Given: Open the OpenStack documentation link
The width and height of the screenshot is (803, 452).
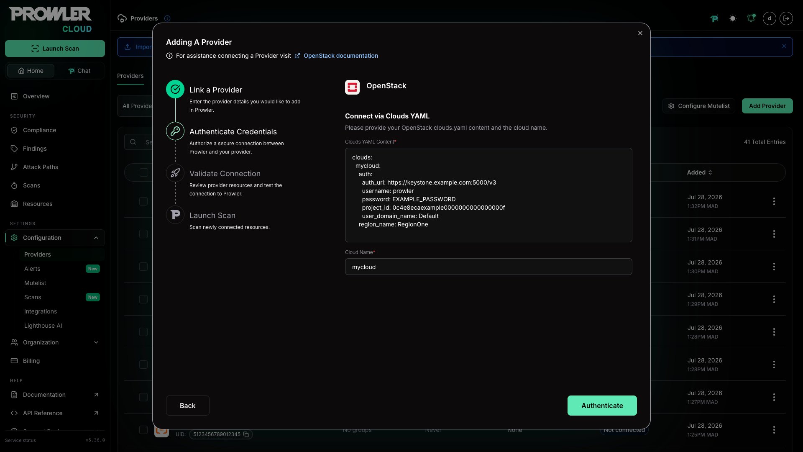Looking at the screenshot, I should 341,56.
